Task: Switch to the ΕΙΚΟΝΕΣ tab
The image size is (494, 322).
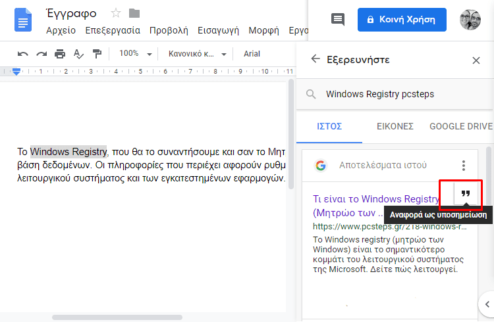Action: [395, 126]
